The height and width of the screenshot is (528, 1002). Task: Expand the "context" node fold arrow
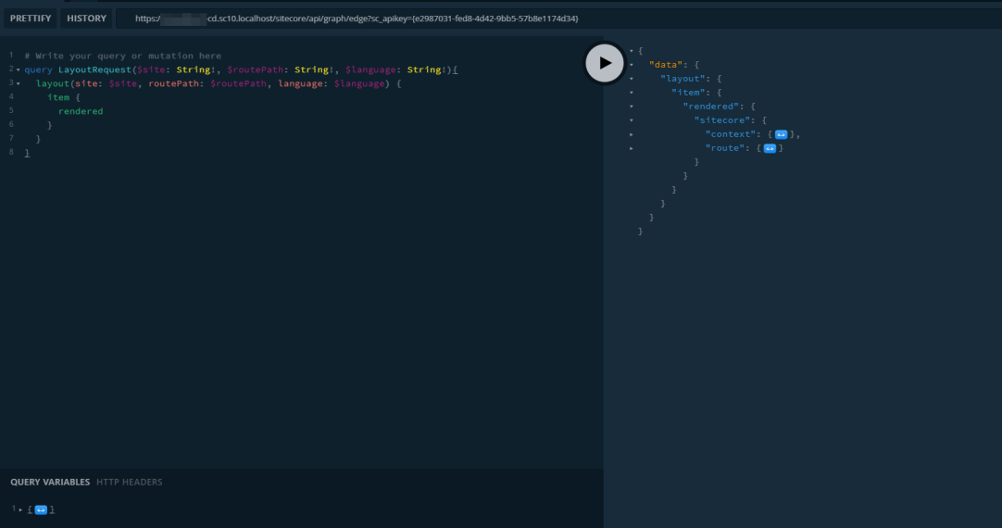(631, 134)
